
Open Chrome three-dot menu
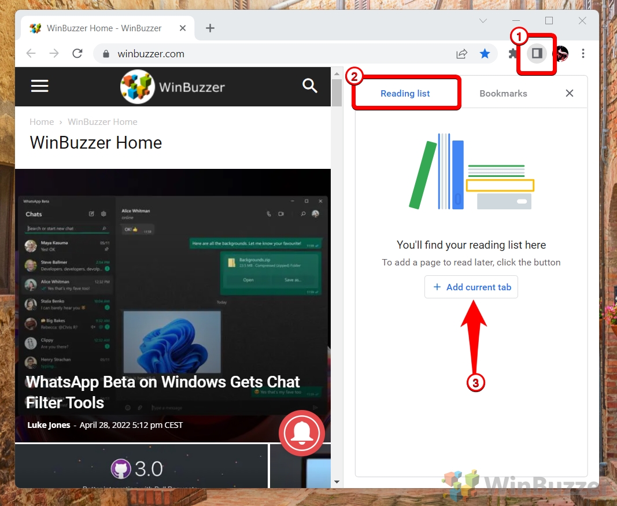point(583,54)
